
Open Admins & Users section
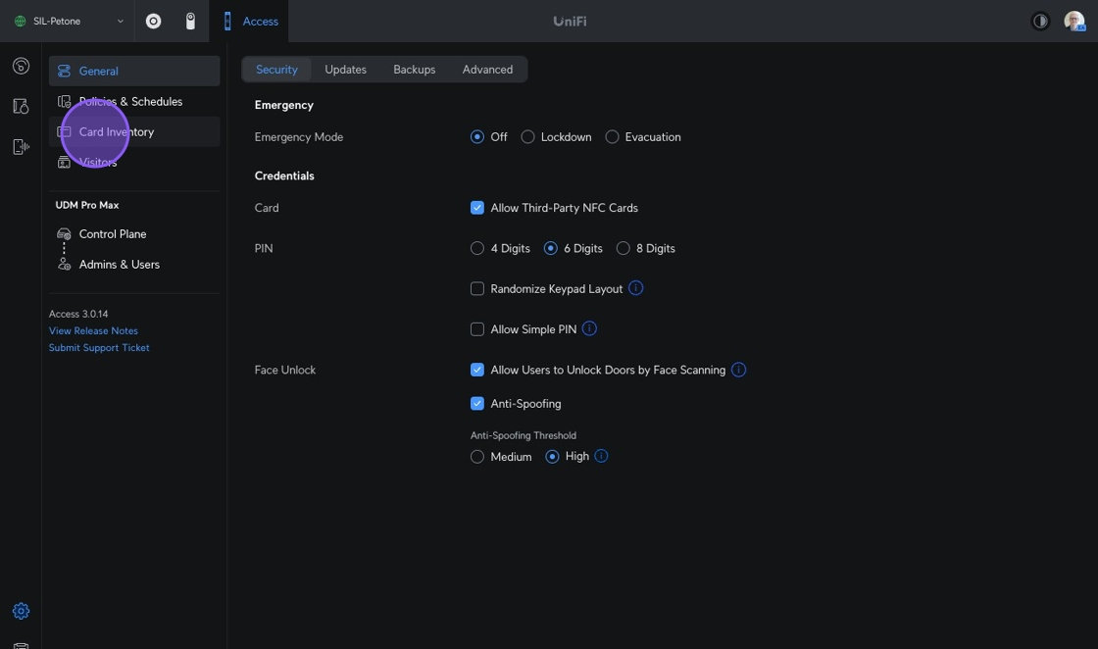[119, 265]
